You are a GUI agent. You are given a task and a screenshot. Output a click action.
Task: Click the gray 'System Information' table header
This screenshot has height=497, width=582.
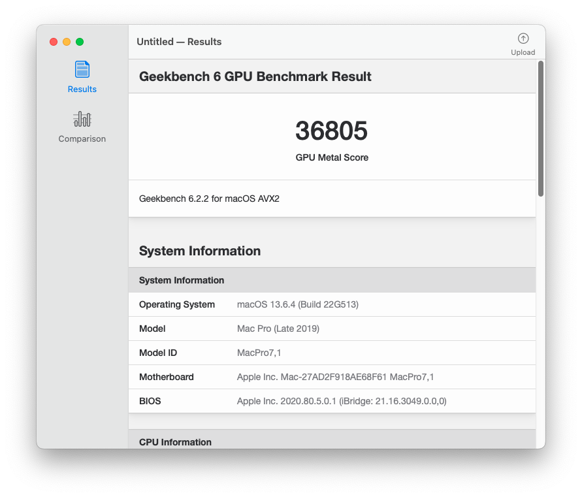click(332, 280)
